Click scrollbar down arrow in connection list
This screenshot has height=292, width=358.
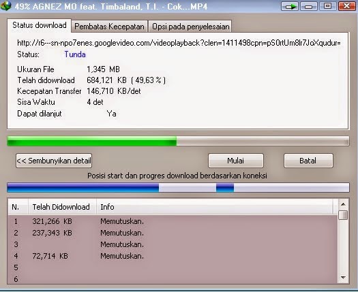coord(343,278)
